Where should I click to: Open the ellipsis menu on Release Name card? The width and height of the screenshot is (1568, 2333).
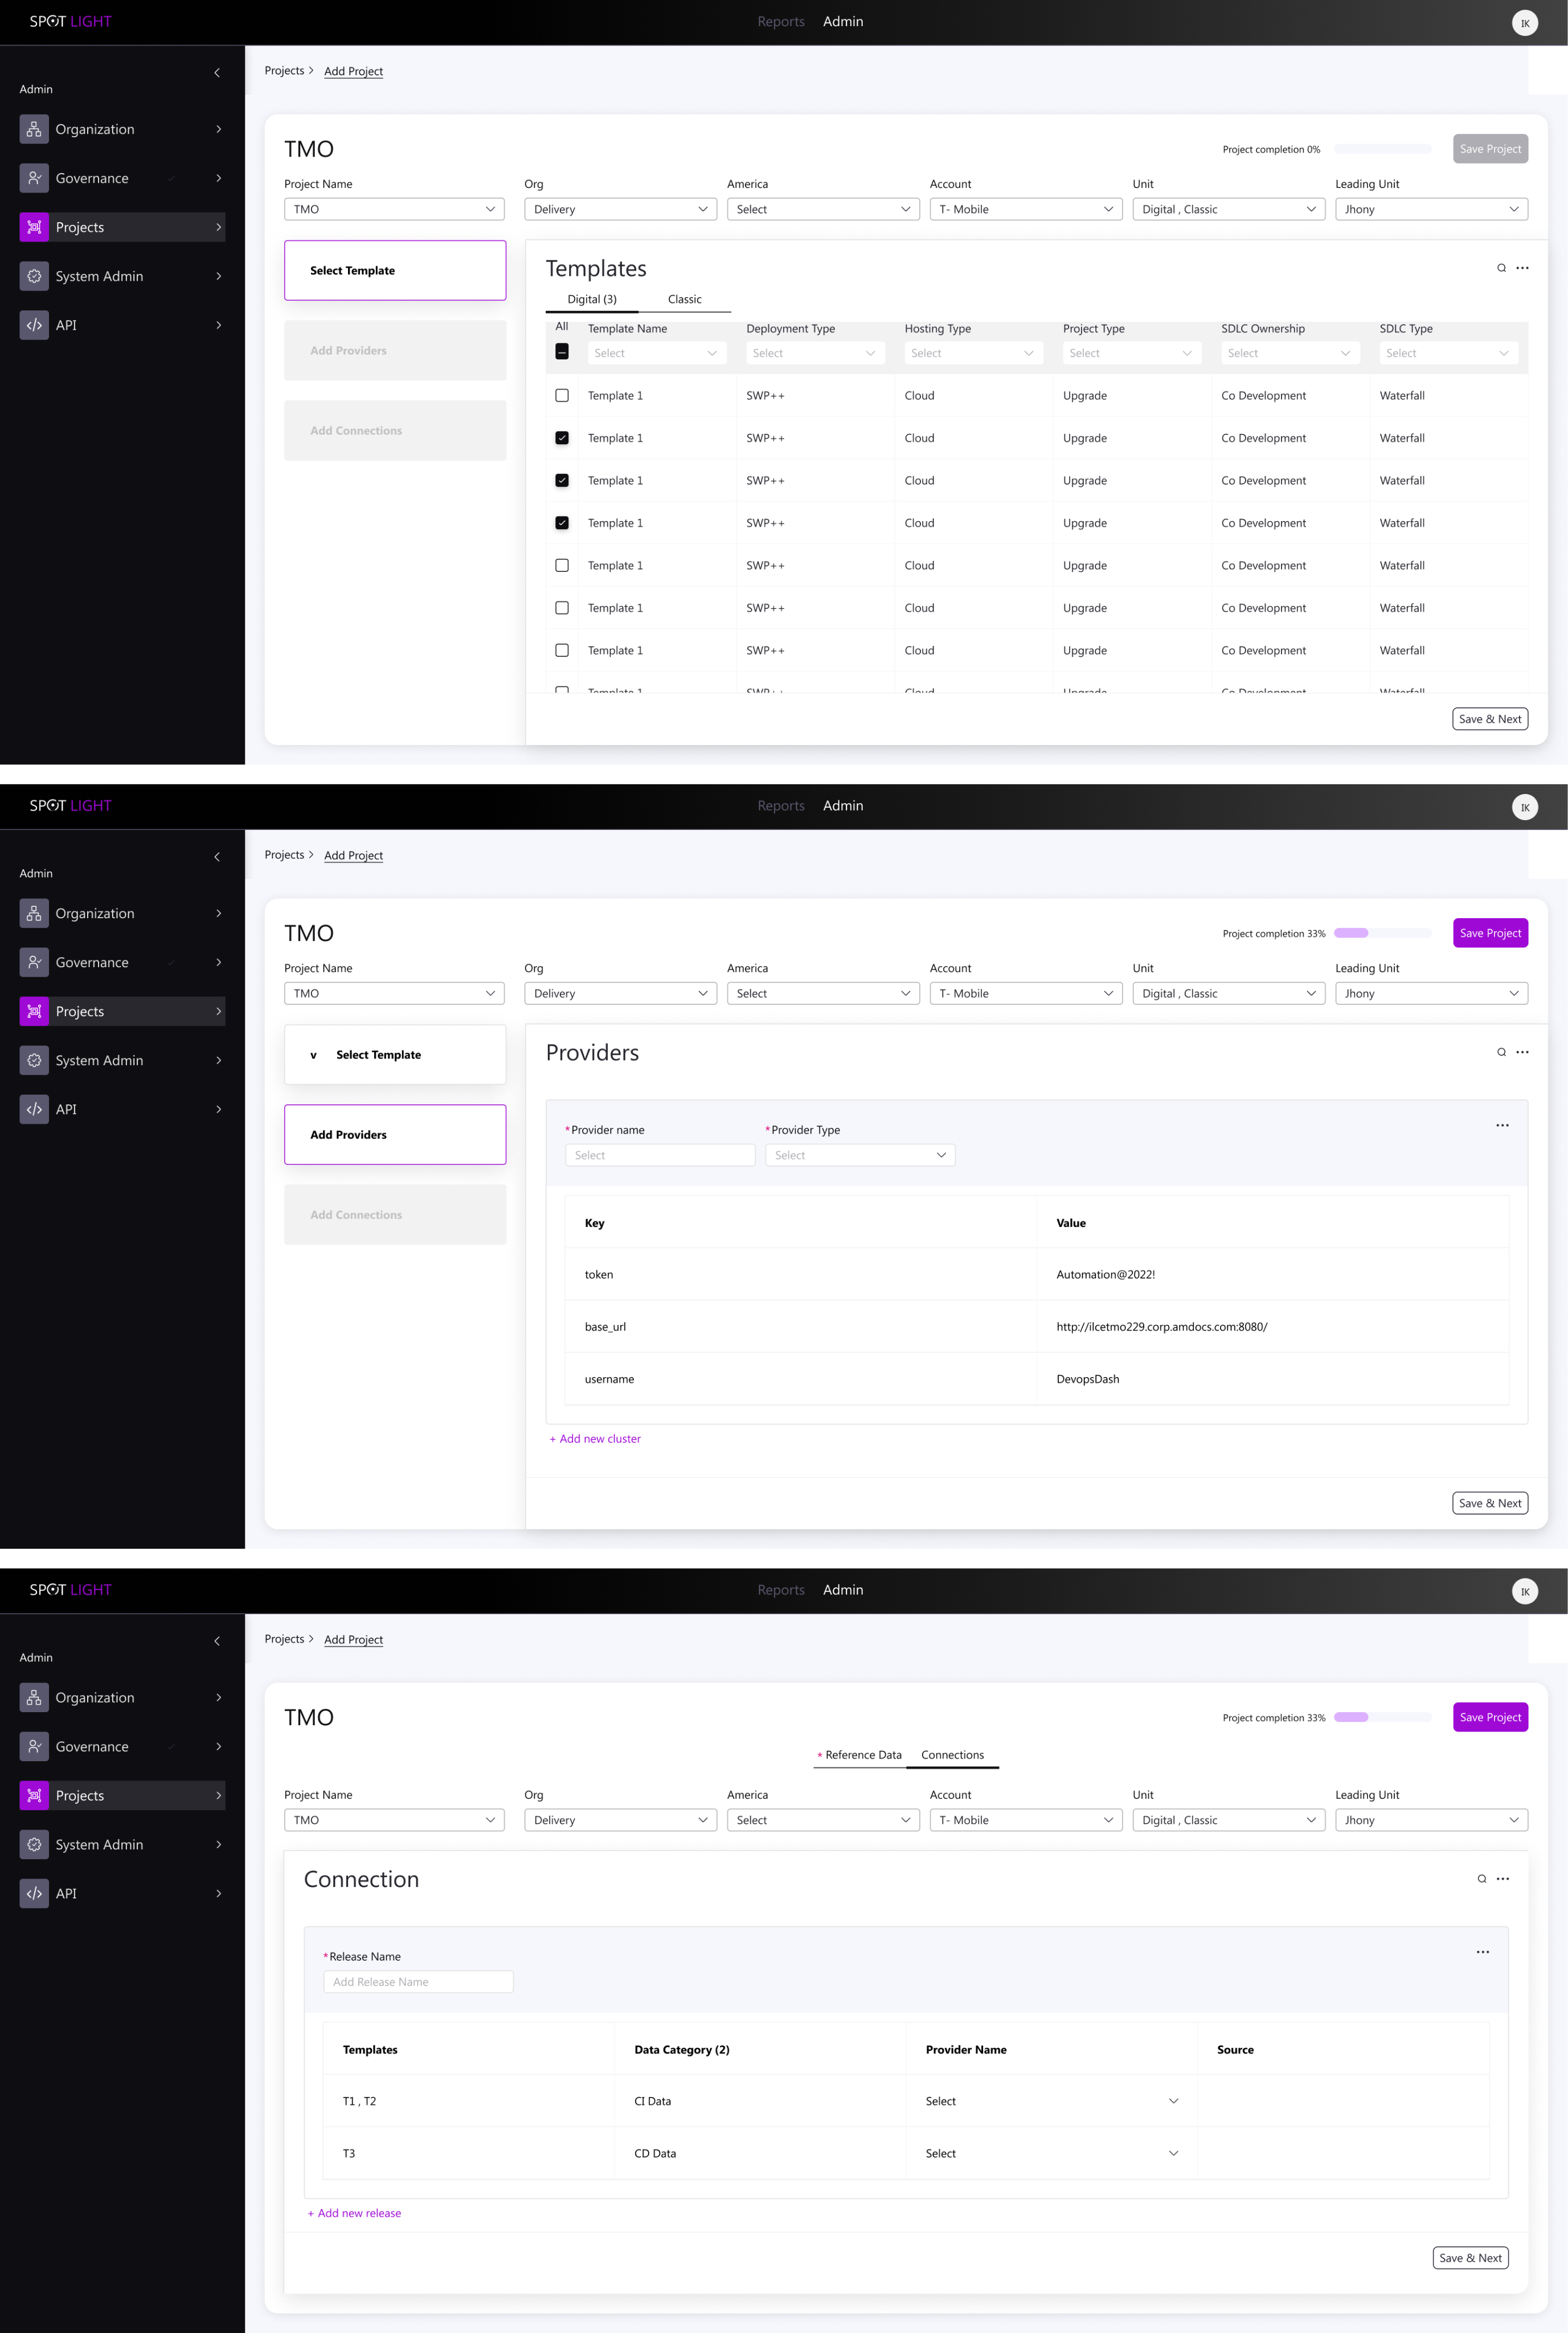[1482, 1952]
